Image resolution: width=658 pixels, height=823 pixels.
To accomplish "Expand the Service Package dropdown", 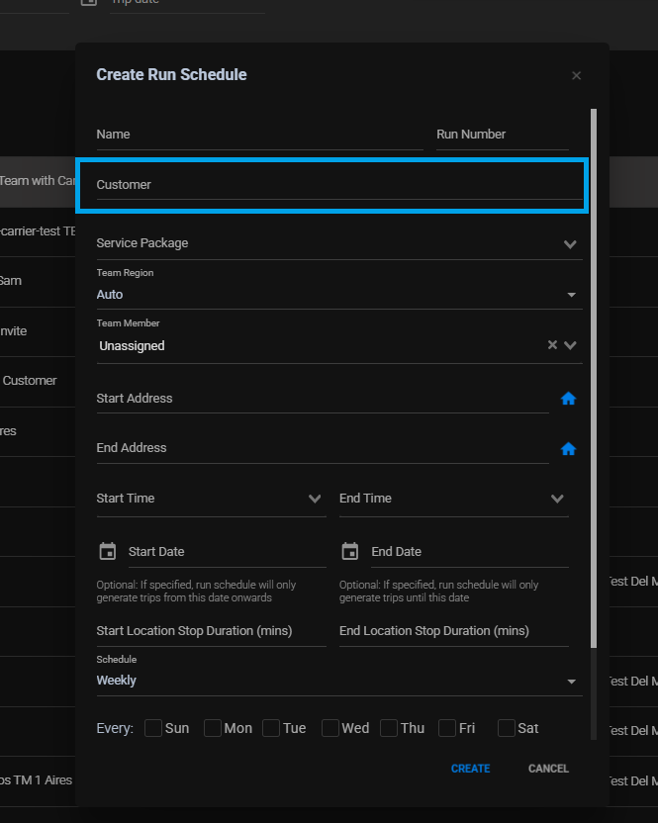I will [570, 243].
